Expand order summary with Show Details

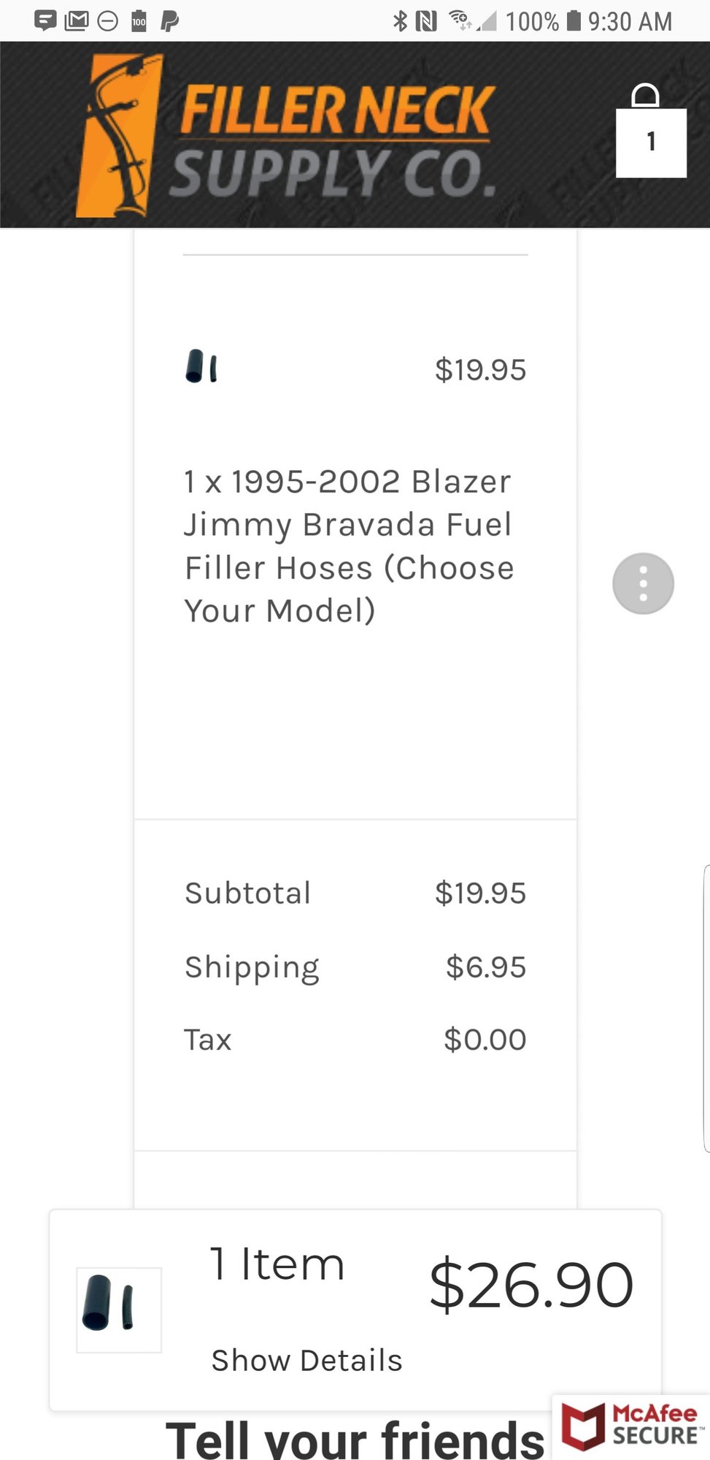pos(306,1361)
